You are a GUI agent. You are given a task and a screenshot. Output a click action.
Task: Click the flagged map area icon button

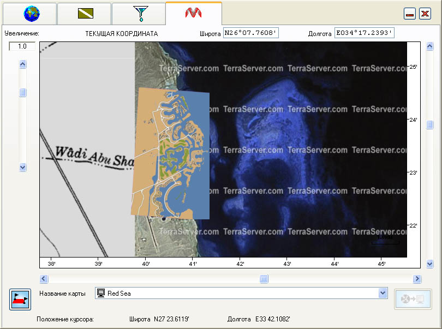(x=20, y=300)
